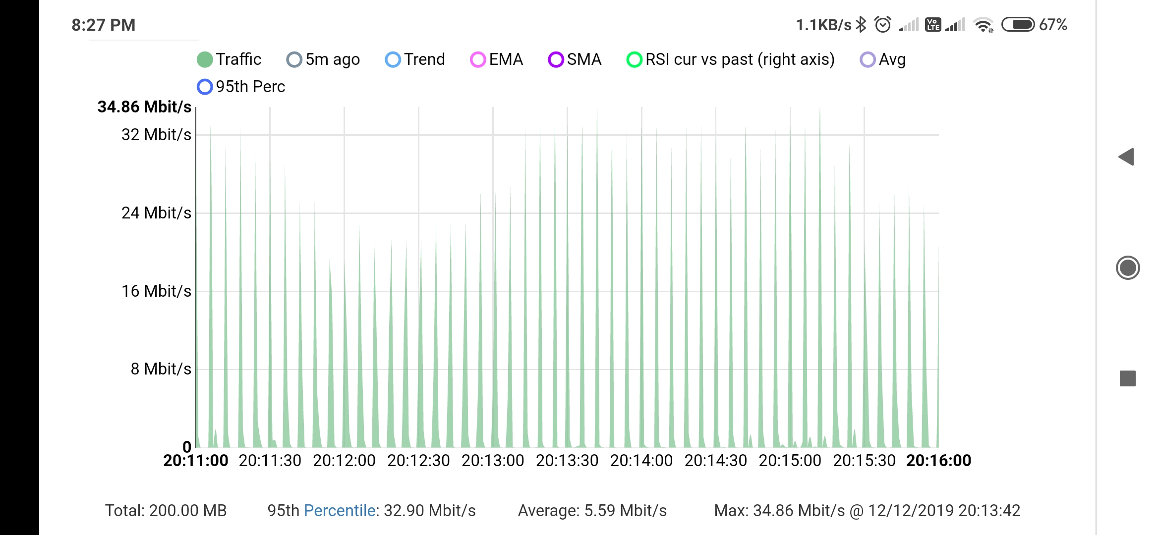Enable the 95th Perc series
This screenshot has width=1160, height=535.
click(x=241, y=87)
